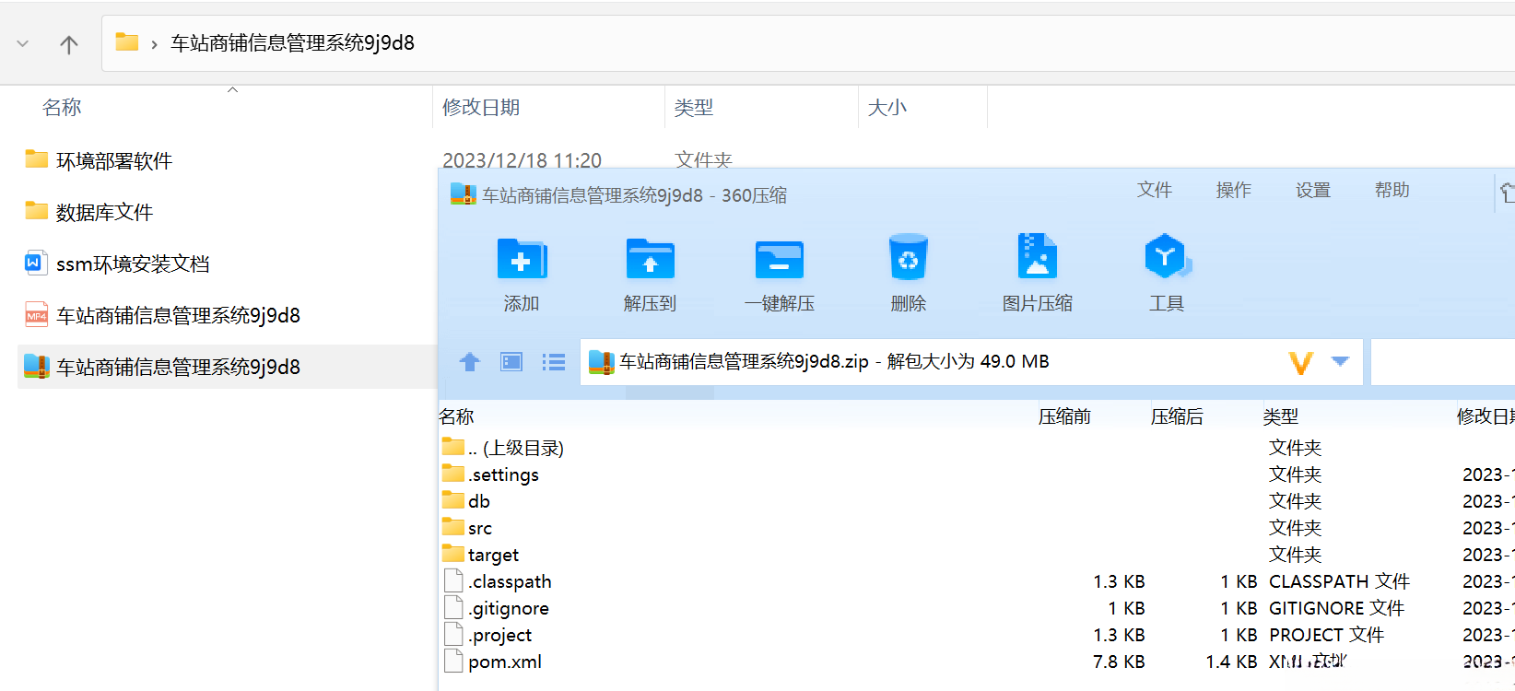1515x691 pixels.
Task: Click the 添加 (Add) toolbar icon
Action: pos(522,259)
